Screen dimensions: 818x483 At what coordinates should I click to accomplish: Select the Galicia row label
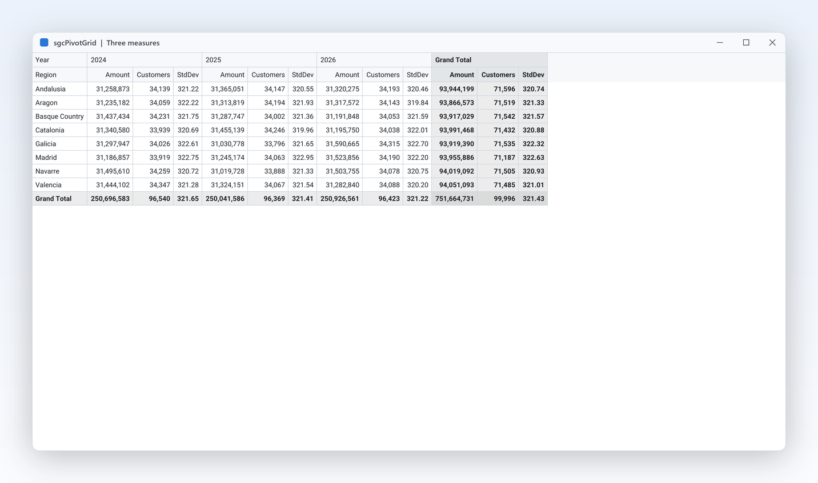coord(60,144)
